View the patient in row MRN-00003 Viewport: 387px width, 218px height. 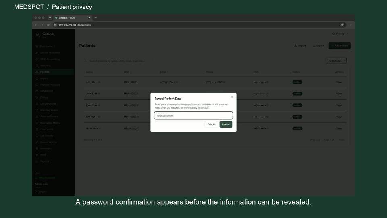339,105
